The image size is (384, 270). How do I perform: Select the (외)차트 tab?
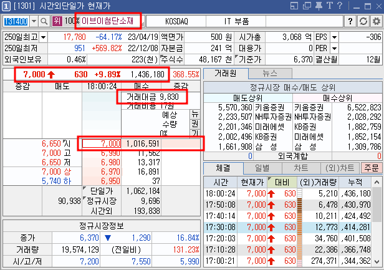tap(340, 168)
